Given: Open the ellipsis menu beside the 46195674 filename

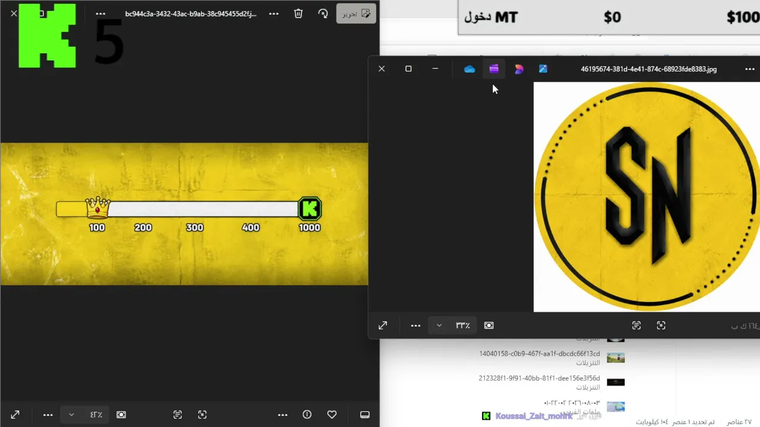Looking at the screenshot, I should coord(749,69).
